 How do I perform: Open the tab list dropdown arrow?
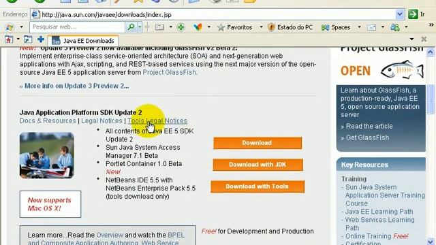[411, 39]
